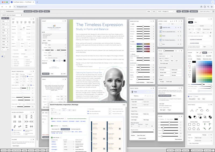Viewport: 215px width, 152px height.
Task: Open the Text language dropdown showing Swedish
Action: click(x=203, y=26)
